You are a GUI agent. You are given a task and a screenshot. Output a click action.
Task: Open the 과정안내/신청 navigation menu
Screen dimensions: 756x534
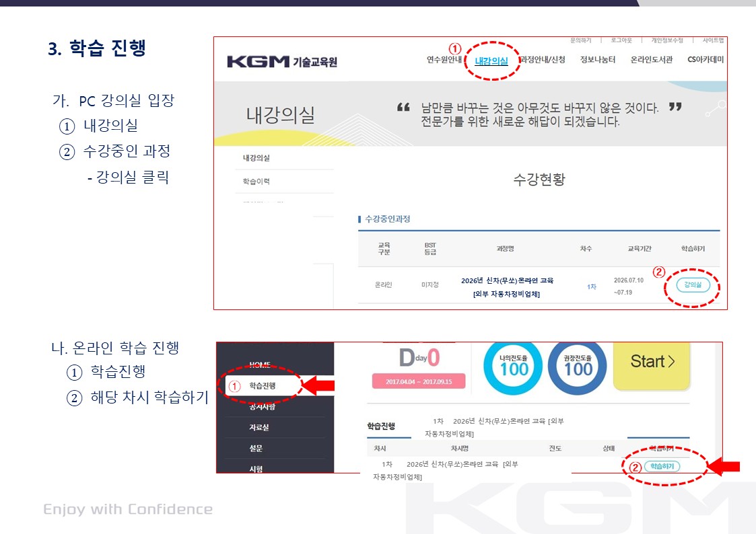coord(543,60)
